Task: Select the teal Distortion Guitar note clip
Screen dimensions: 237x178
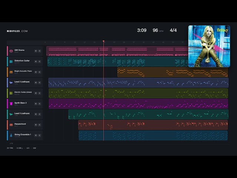Action: 118,62
